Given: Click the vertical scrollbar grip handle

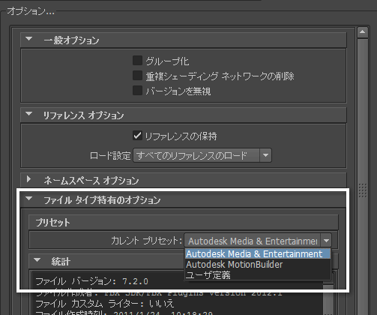Looking at the screenshot, I should coord(363,190).
